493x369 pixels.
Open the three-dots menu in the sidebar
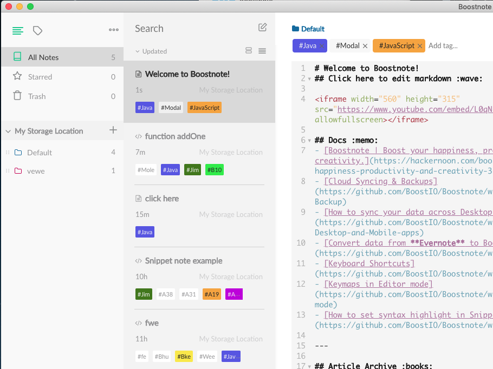[114, 30]
